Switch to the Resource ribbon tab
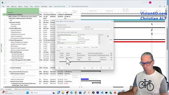This screenshot has width=169, height=95. click(14, 6)
